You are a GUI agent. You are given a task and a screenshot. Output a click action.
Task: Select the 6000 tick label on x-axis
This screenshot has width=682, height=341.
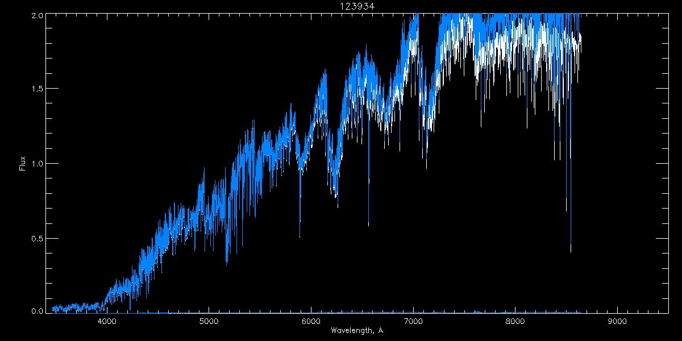point(311,321)
